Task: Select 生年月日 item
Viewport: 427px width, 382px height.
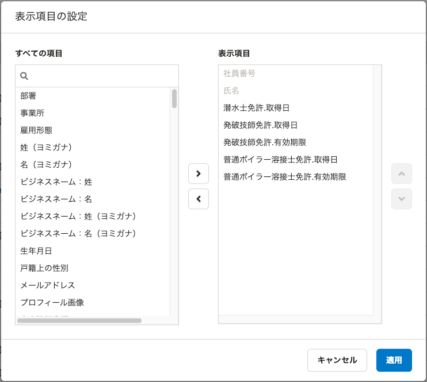Action: click(36, 251)
